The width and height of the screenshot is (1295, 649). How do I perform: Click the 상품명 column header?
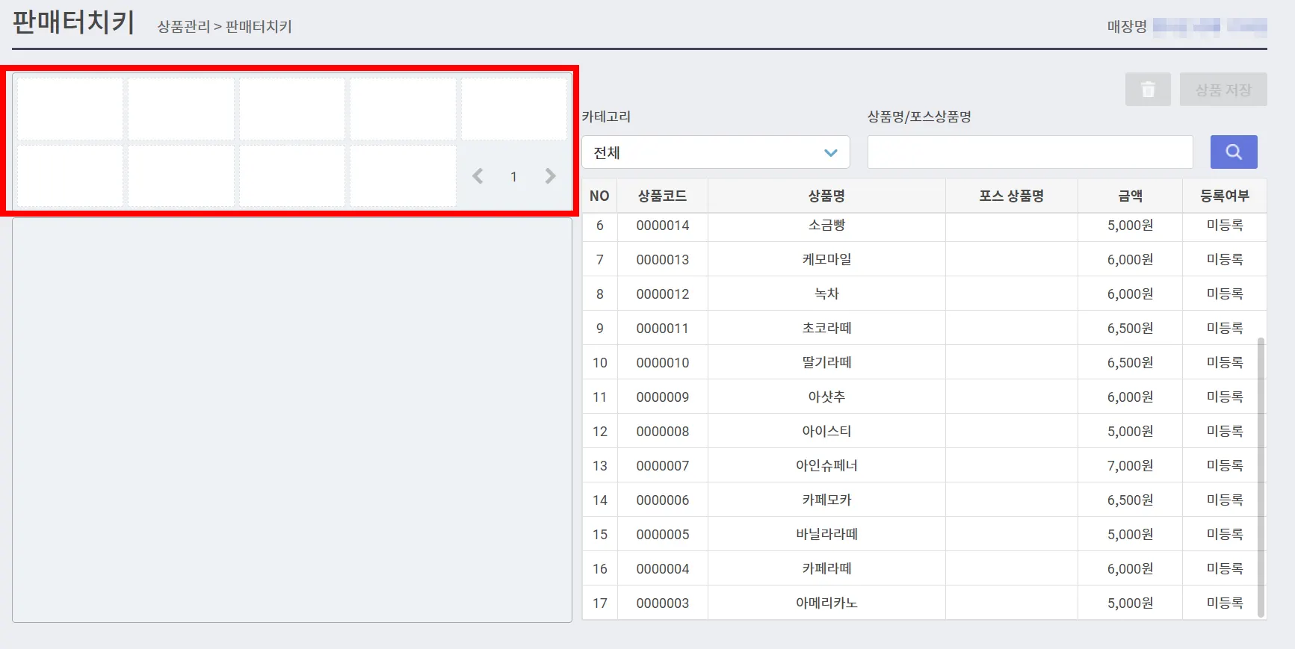click(x=826, y=196)
